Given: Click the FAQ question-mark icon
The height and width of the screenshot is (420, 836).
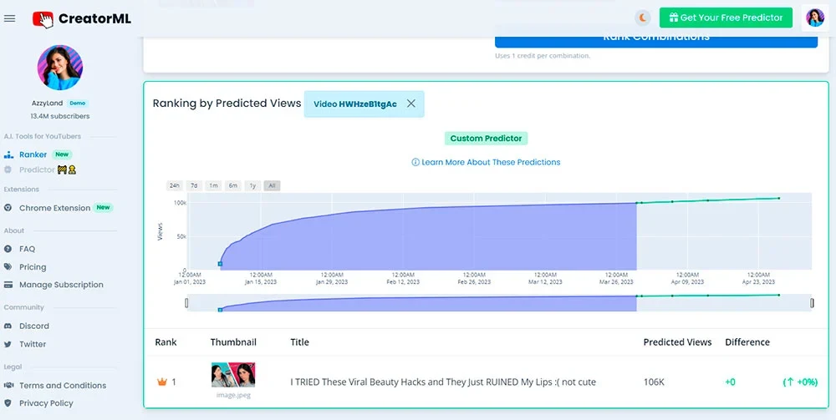Looking at the screenshot, I should click(8, 249).
